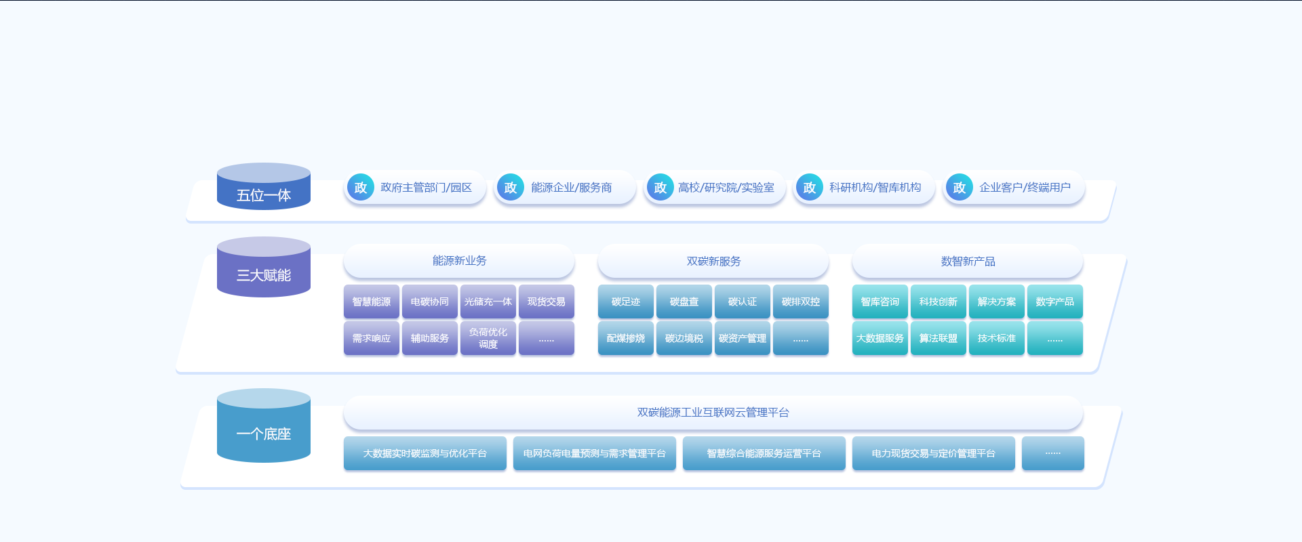Viewport: 1302px width, 542px height.
Task: Open the 能源新业务 header
Action: click(459, 261)
